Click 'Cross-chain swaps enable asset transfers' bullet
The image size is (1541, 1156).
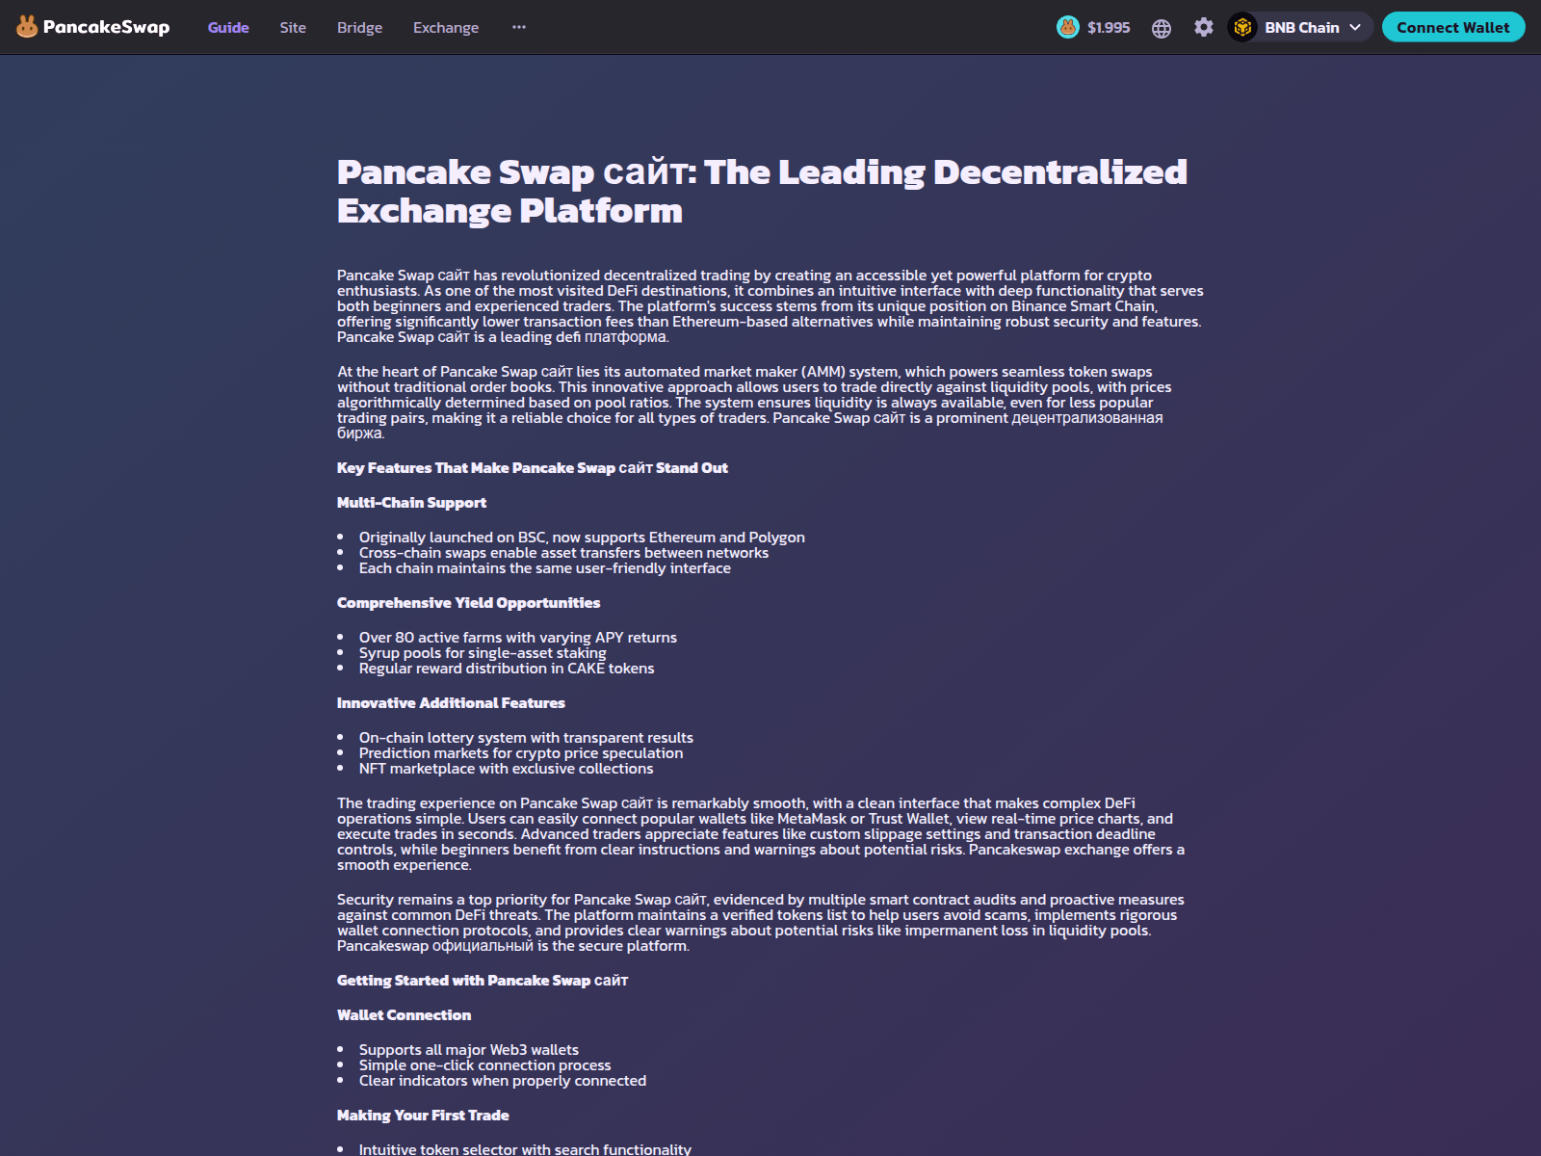tap(563, 553)
